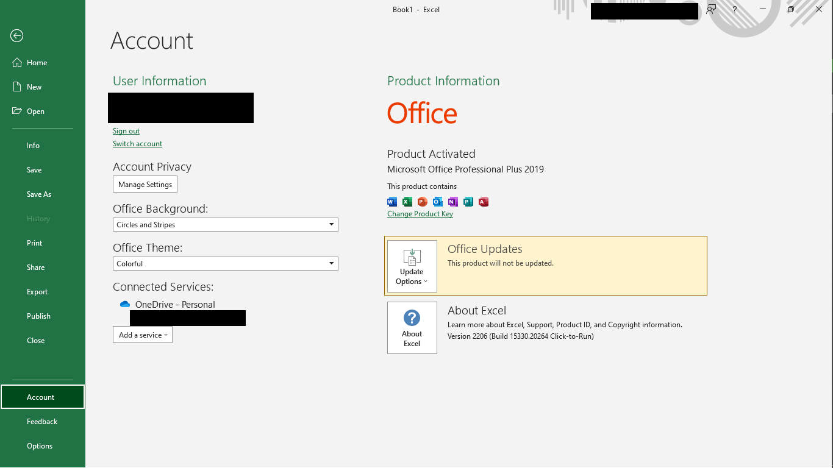Click Microsoft Office Professional Plus 2019 text
The height and width of the screenshot is (468, 833).
[x=465, y=169]
